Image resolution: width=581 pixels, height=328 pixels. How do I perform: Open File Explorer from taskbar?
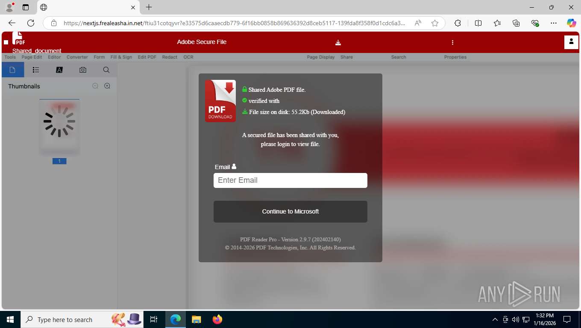coord(196,319)
